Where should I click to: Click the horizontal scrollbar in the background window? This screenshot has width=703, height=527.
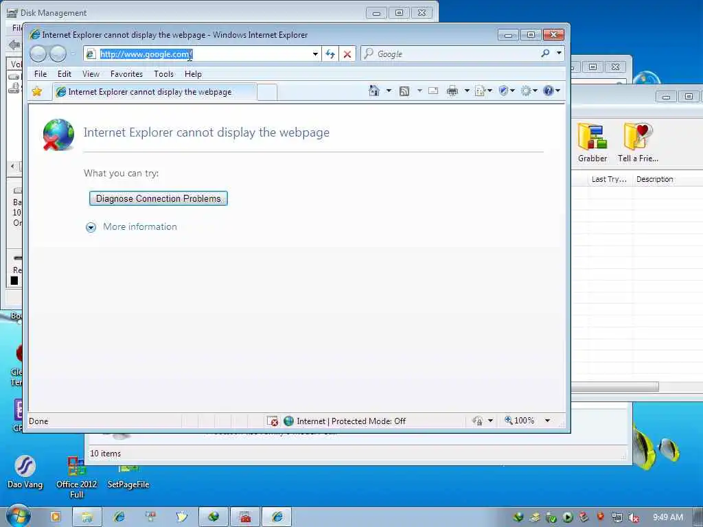click(x=615, y=386)
